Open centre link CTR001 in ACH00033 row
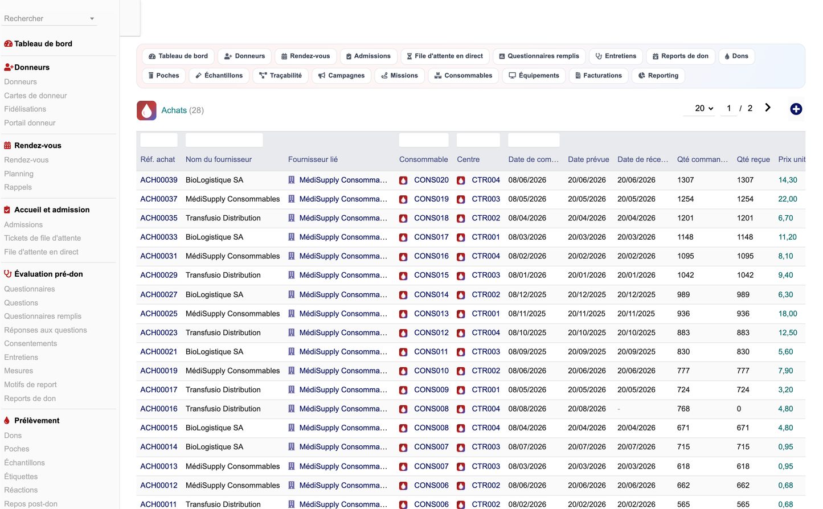 coord(486,237)
